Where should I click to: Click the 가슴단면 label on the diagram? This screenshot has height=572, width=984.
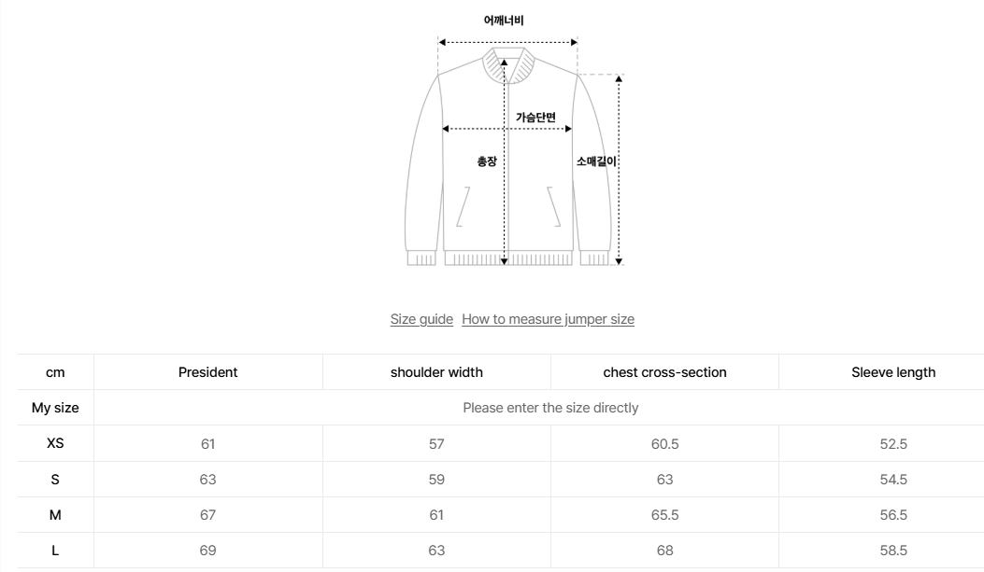click(535, 118)
